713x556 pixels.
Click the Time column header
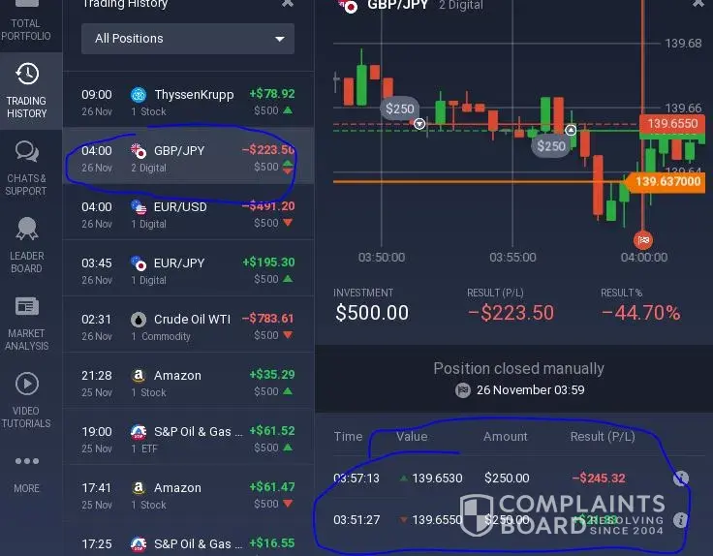pyautogui.click(x=349, y=437)
